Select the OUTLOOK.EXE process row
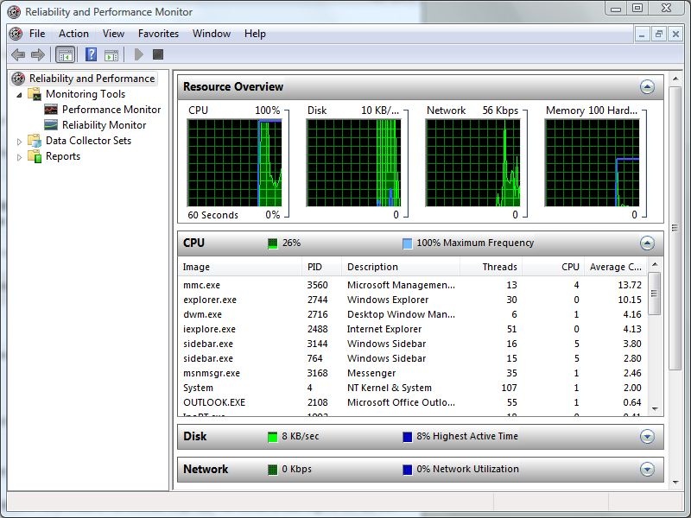Viewport: 691px width, 518px height. 413,402
